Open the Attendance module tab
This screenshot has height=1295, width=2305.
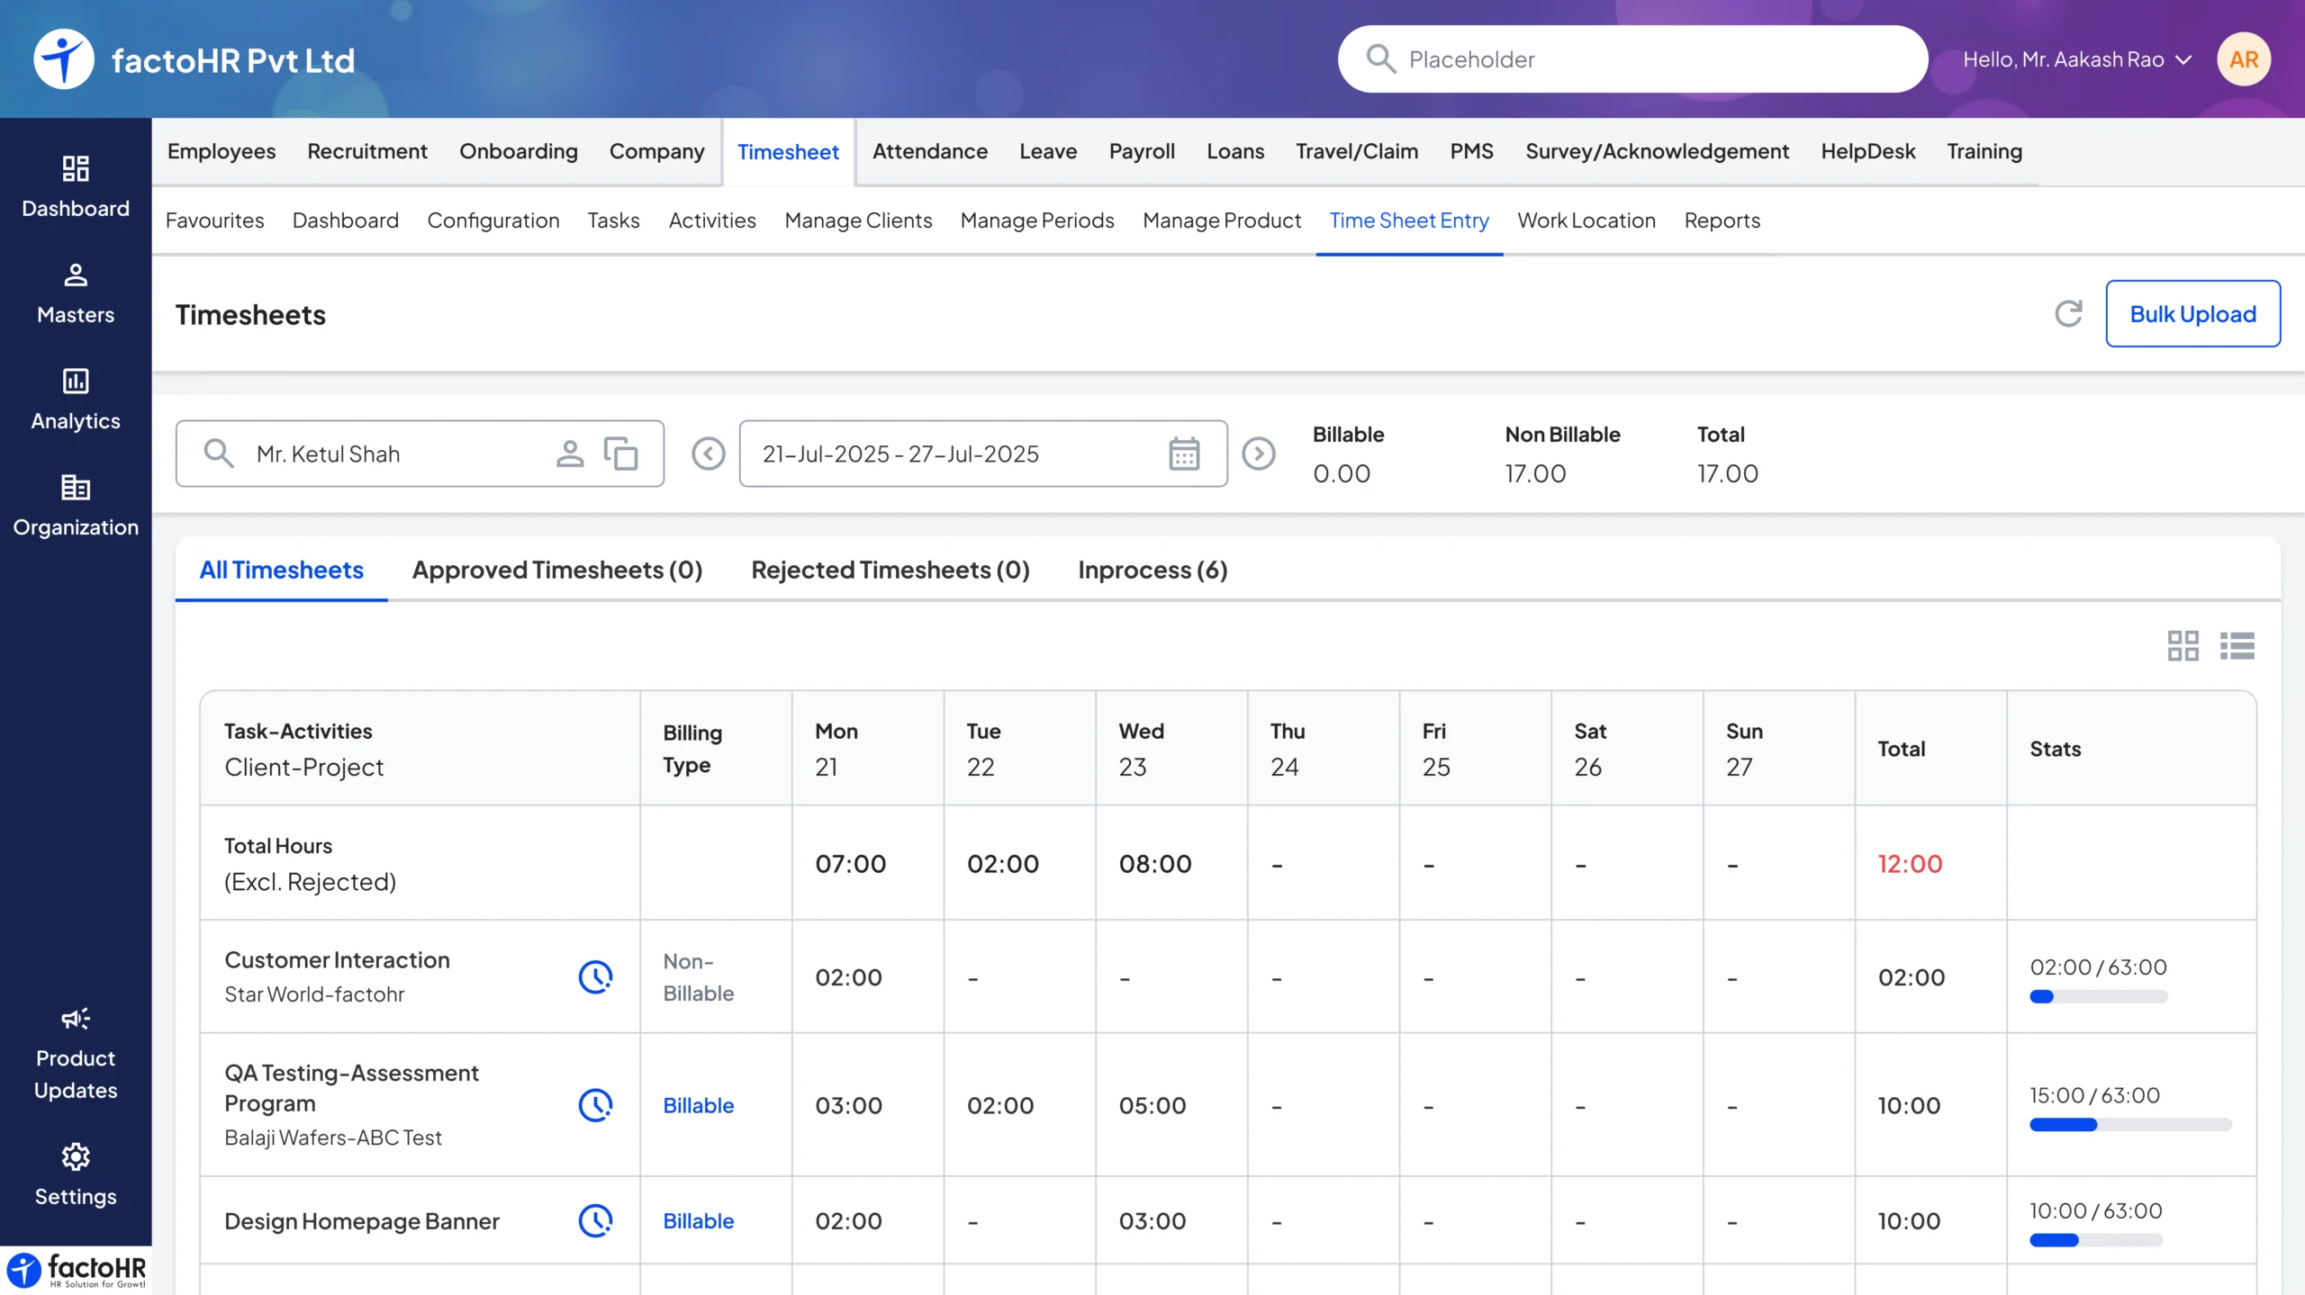click(930, 151)
